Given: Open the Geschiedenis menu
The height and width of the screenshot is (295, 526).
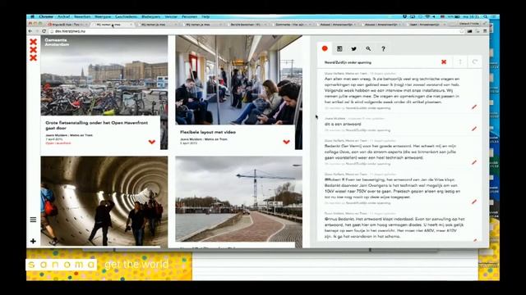Looking at the screenshot, I should click(126, 16).
